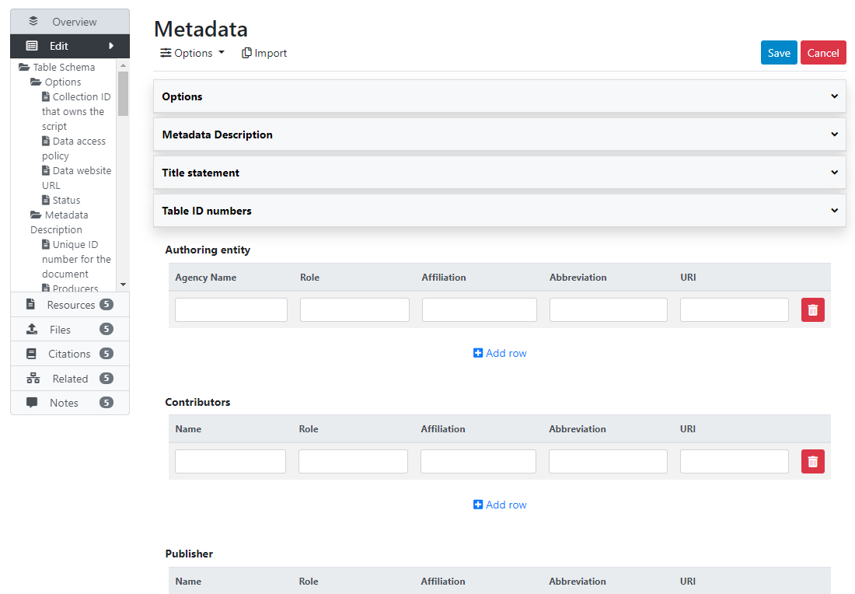Screen dimensions: 855x594
Task: Click the Notes comment icon
Action: coord(32,403)
